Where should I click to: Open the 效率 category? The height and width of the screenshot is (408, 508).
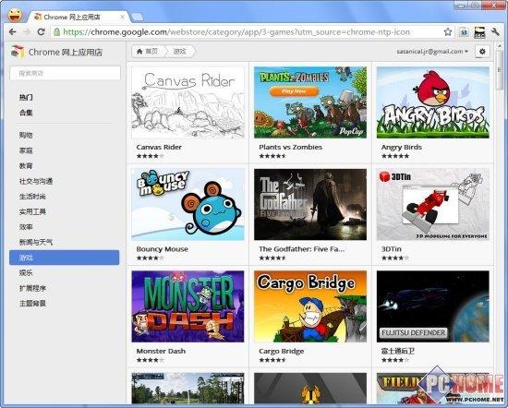26,227
